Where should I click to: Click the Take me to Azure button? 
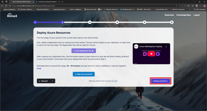(x=84, y=74)
